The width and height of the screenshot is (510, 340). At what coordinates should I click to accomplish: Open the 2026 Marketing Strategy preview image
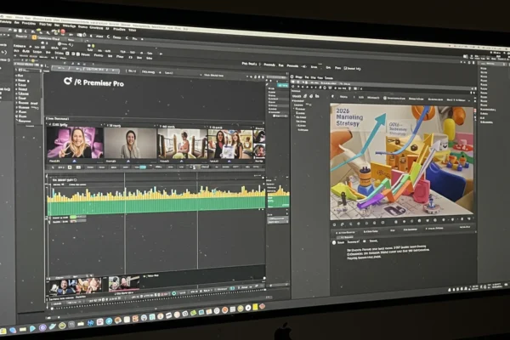pos(402,161)
